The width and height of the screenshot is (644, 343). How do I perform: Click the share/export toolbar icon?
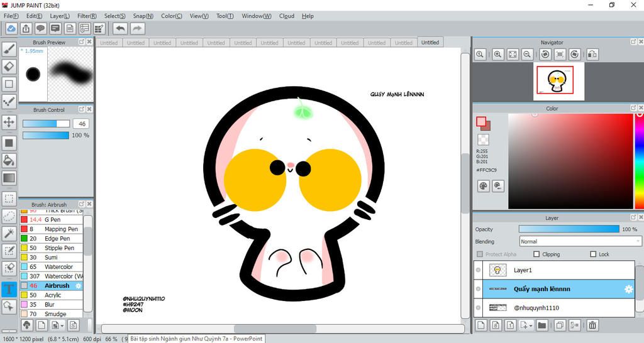26,28
